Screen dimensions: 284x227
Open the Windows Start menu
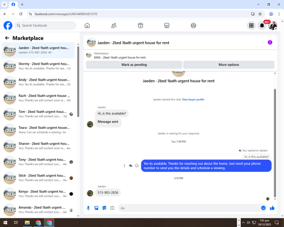pos(5,222)
